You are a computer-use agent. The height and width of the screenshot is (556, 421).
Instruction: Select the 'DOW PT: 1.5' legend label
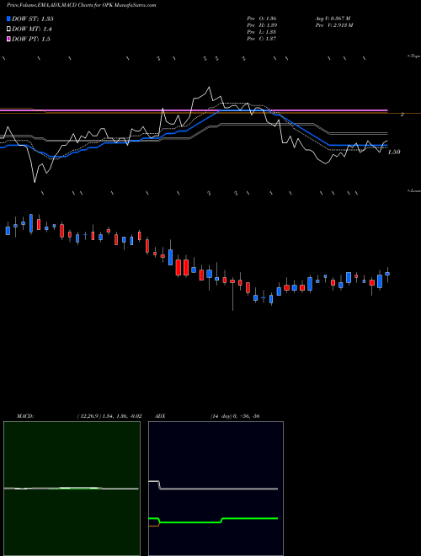click(31, 39)
